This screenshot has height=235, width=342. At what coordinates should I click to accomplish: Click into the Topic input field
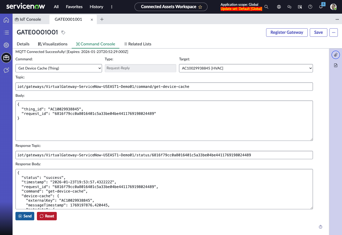coord(164,87)
